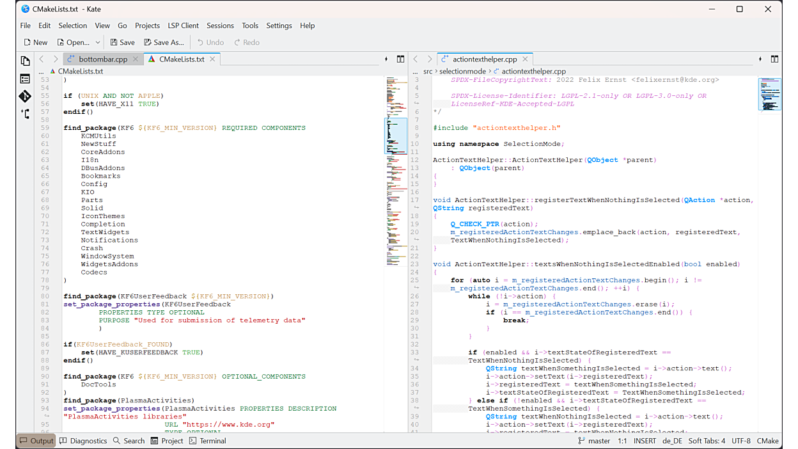Open the Documents panel in left sidebar
The height and width of the screenshot is (449, 798).
pyautogui.click(x=25, y=61)
